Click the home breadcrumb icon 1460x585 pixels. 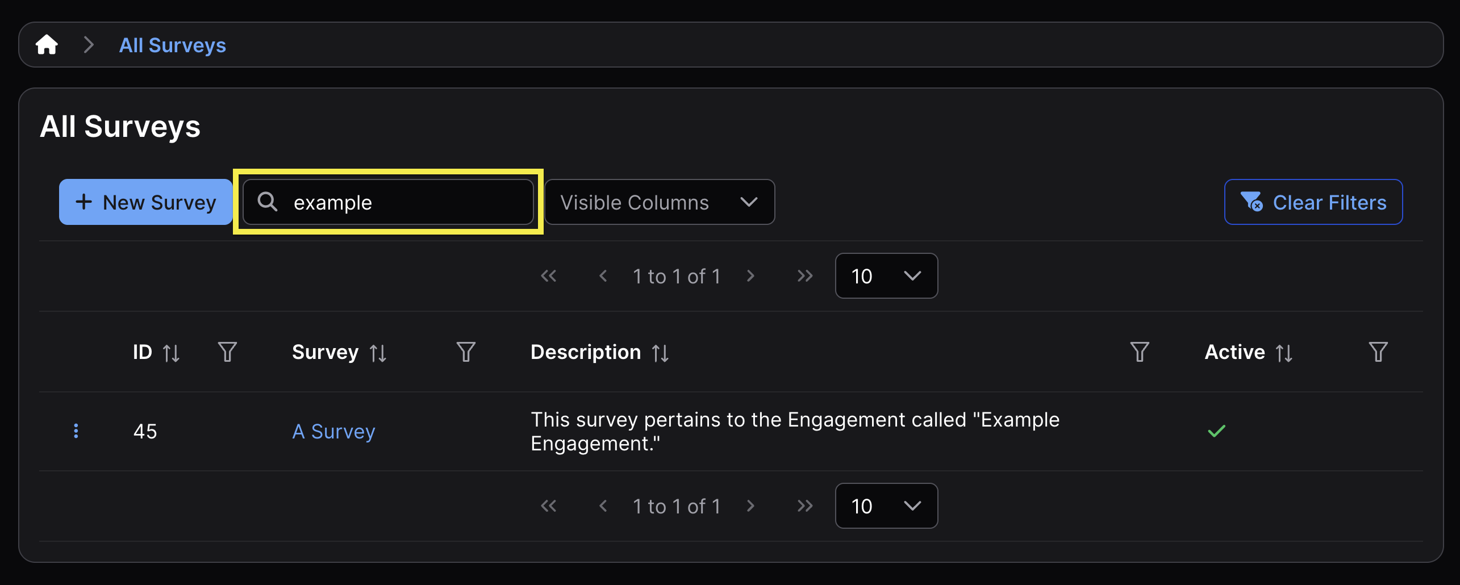[x=47, y=45]
